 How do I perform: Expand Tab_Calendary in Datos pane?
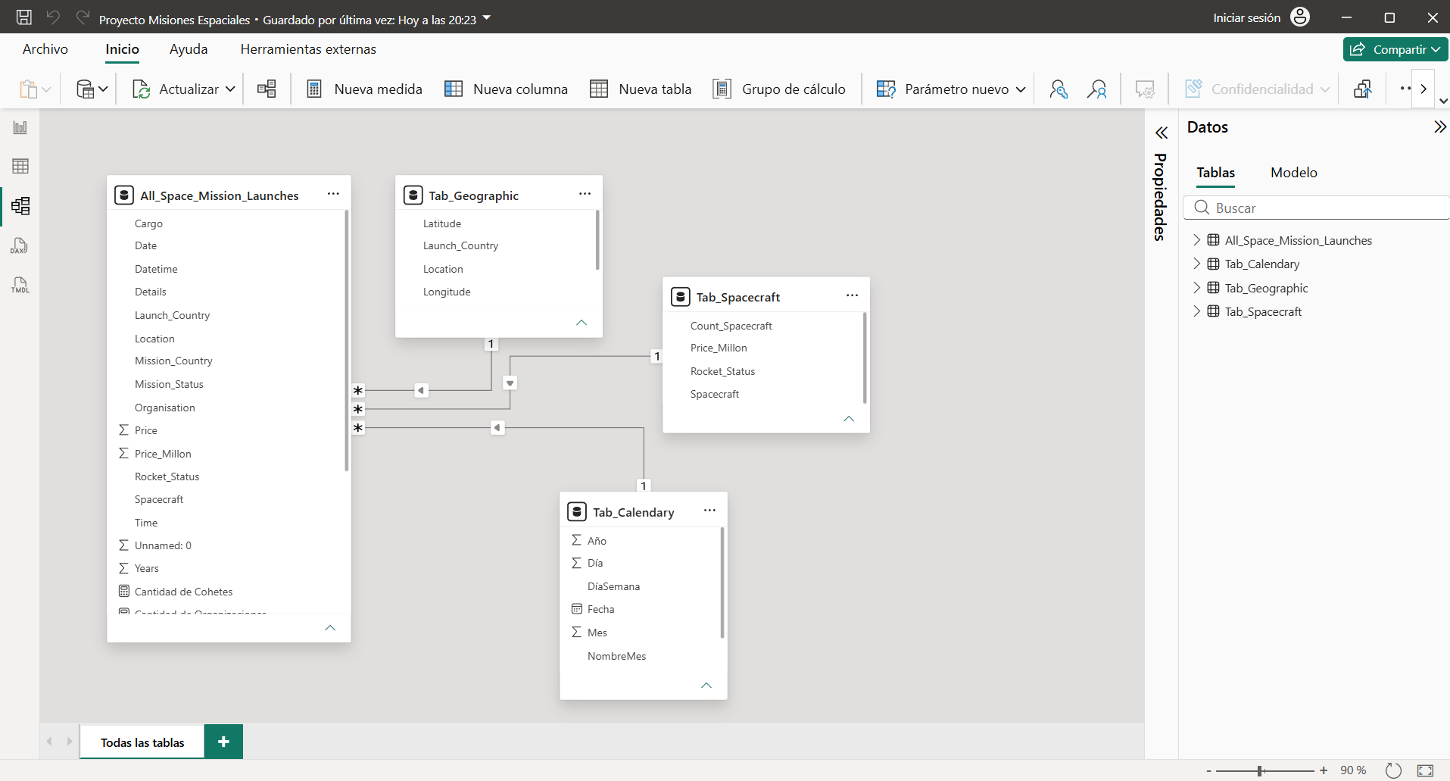pos(1196,264)
